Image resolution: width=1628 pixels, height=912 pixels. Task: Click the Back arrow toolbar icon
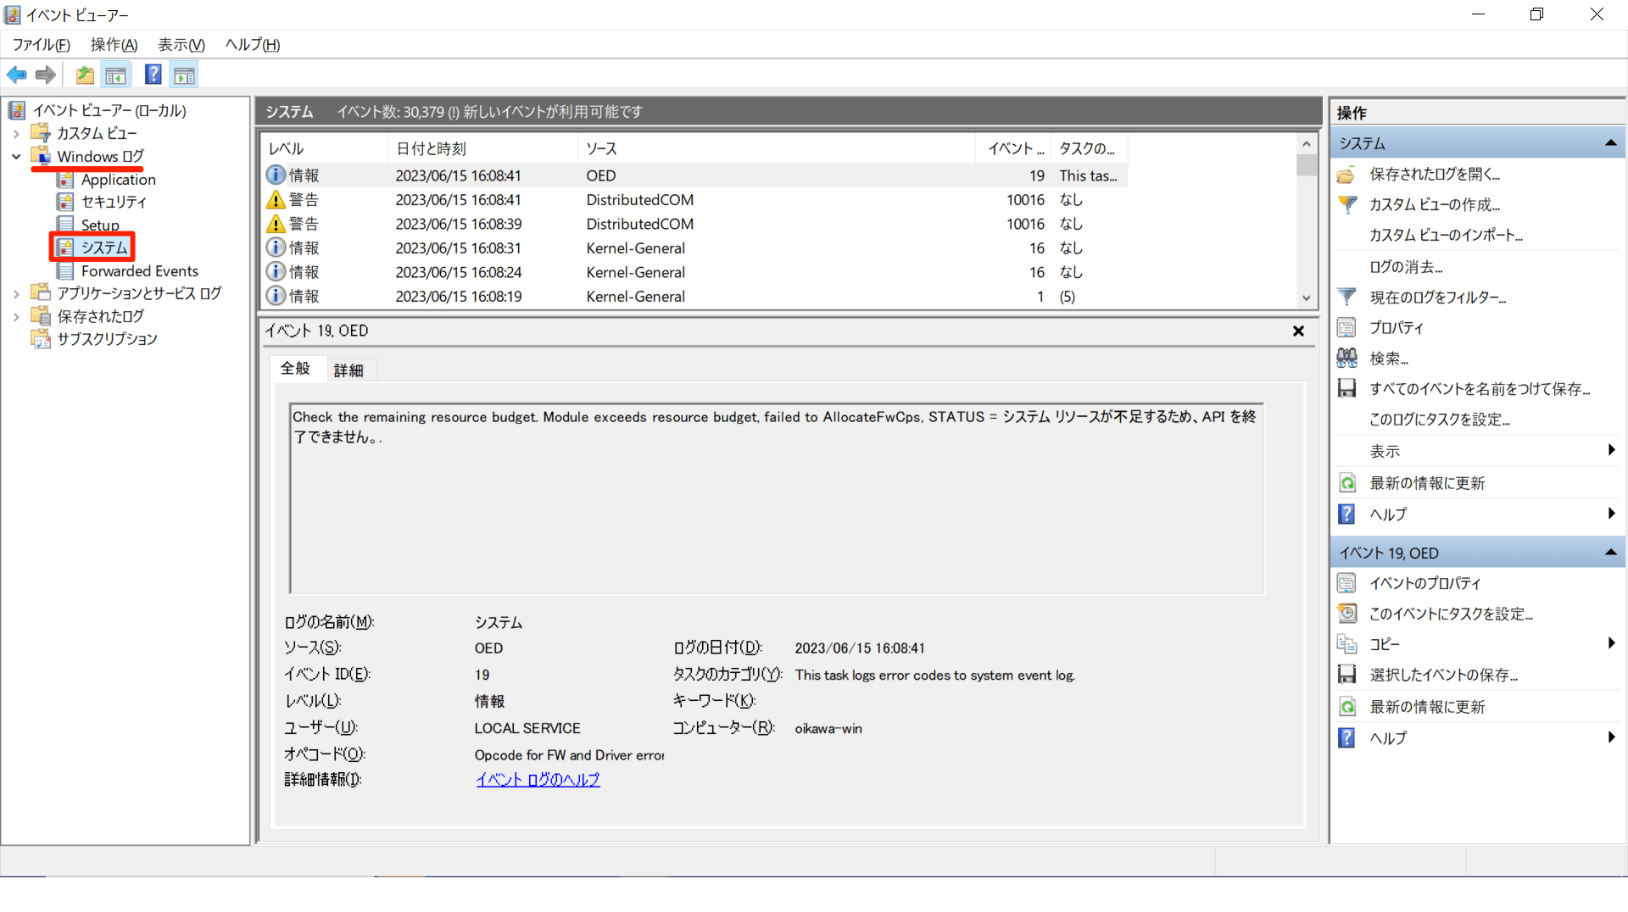tap(17, 75)
